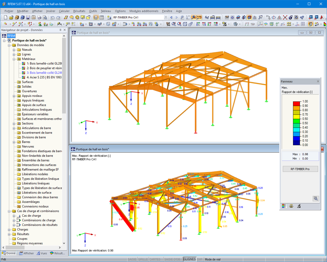Click the view in X direction icon
This screenshot has width=327, height=262.
tap(198, 24)
